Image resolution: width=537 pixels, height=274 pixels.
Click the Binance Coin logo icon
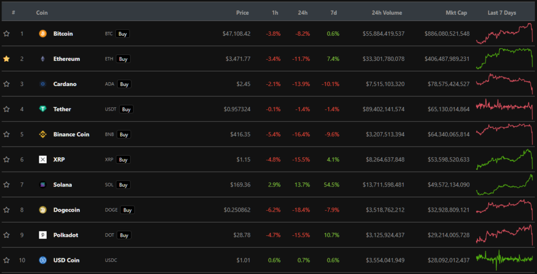[x=42, y=134]
